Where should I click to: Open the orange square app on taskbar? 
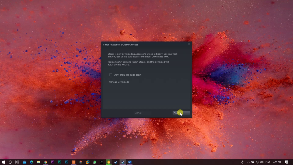coord(74,162)
